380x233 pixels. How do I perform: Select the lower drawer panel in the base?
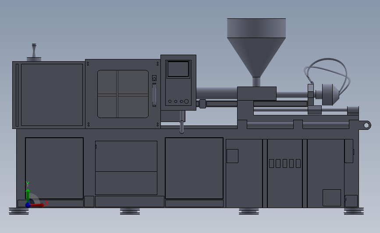[126, 183]
